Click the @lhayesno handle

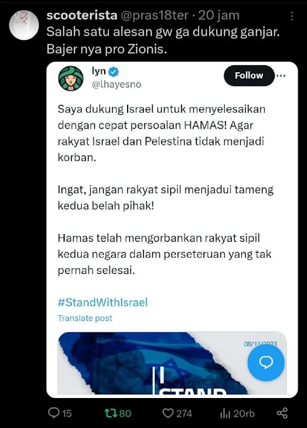click(116, 85)
